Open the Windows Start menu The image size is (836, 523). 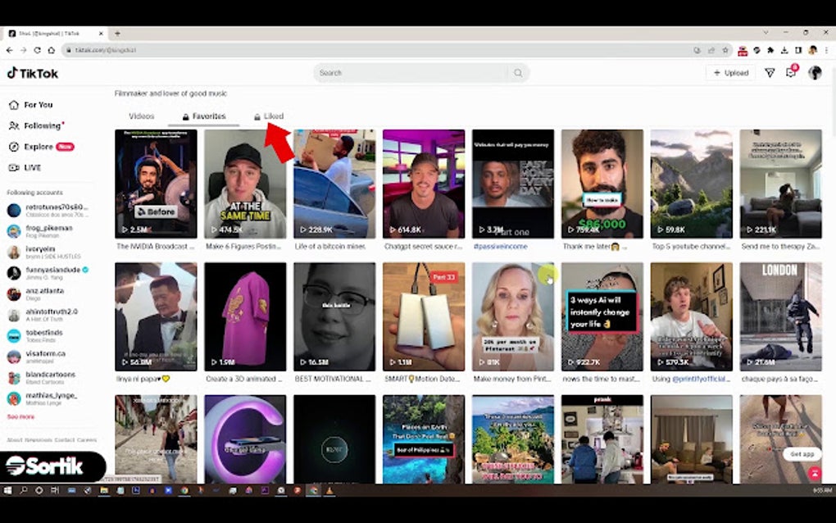(7, 490)
